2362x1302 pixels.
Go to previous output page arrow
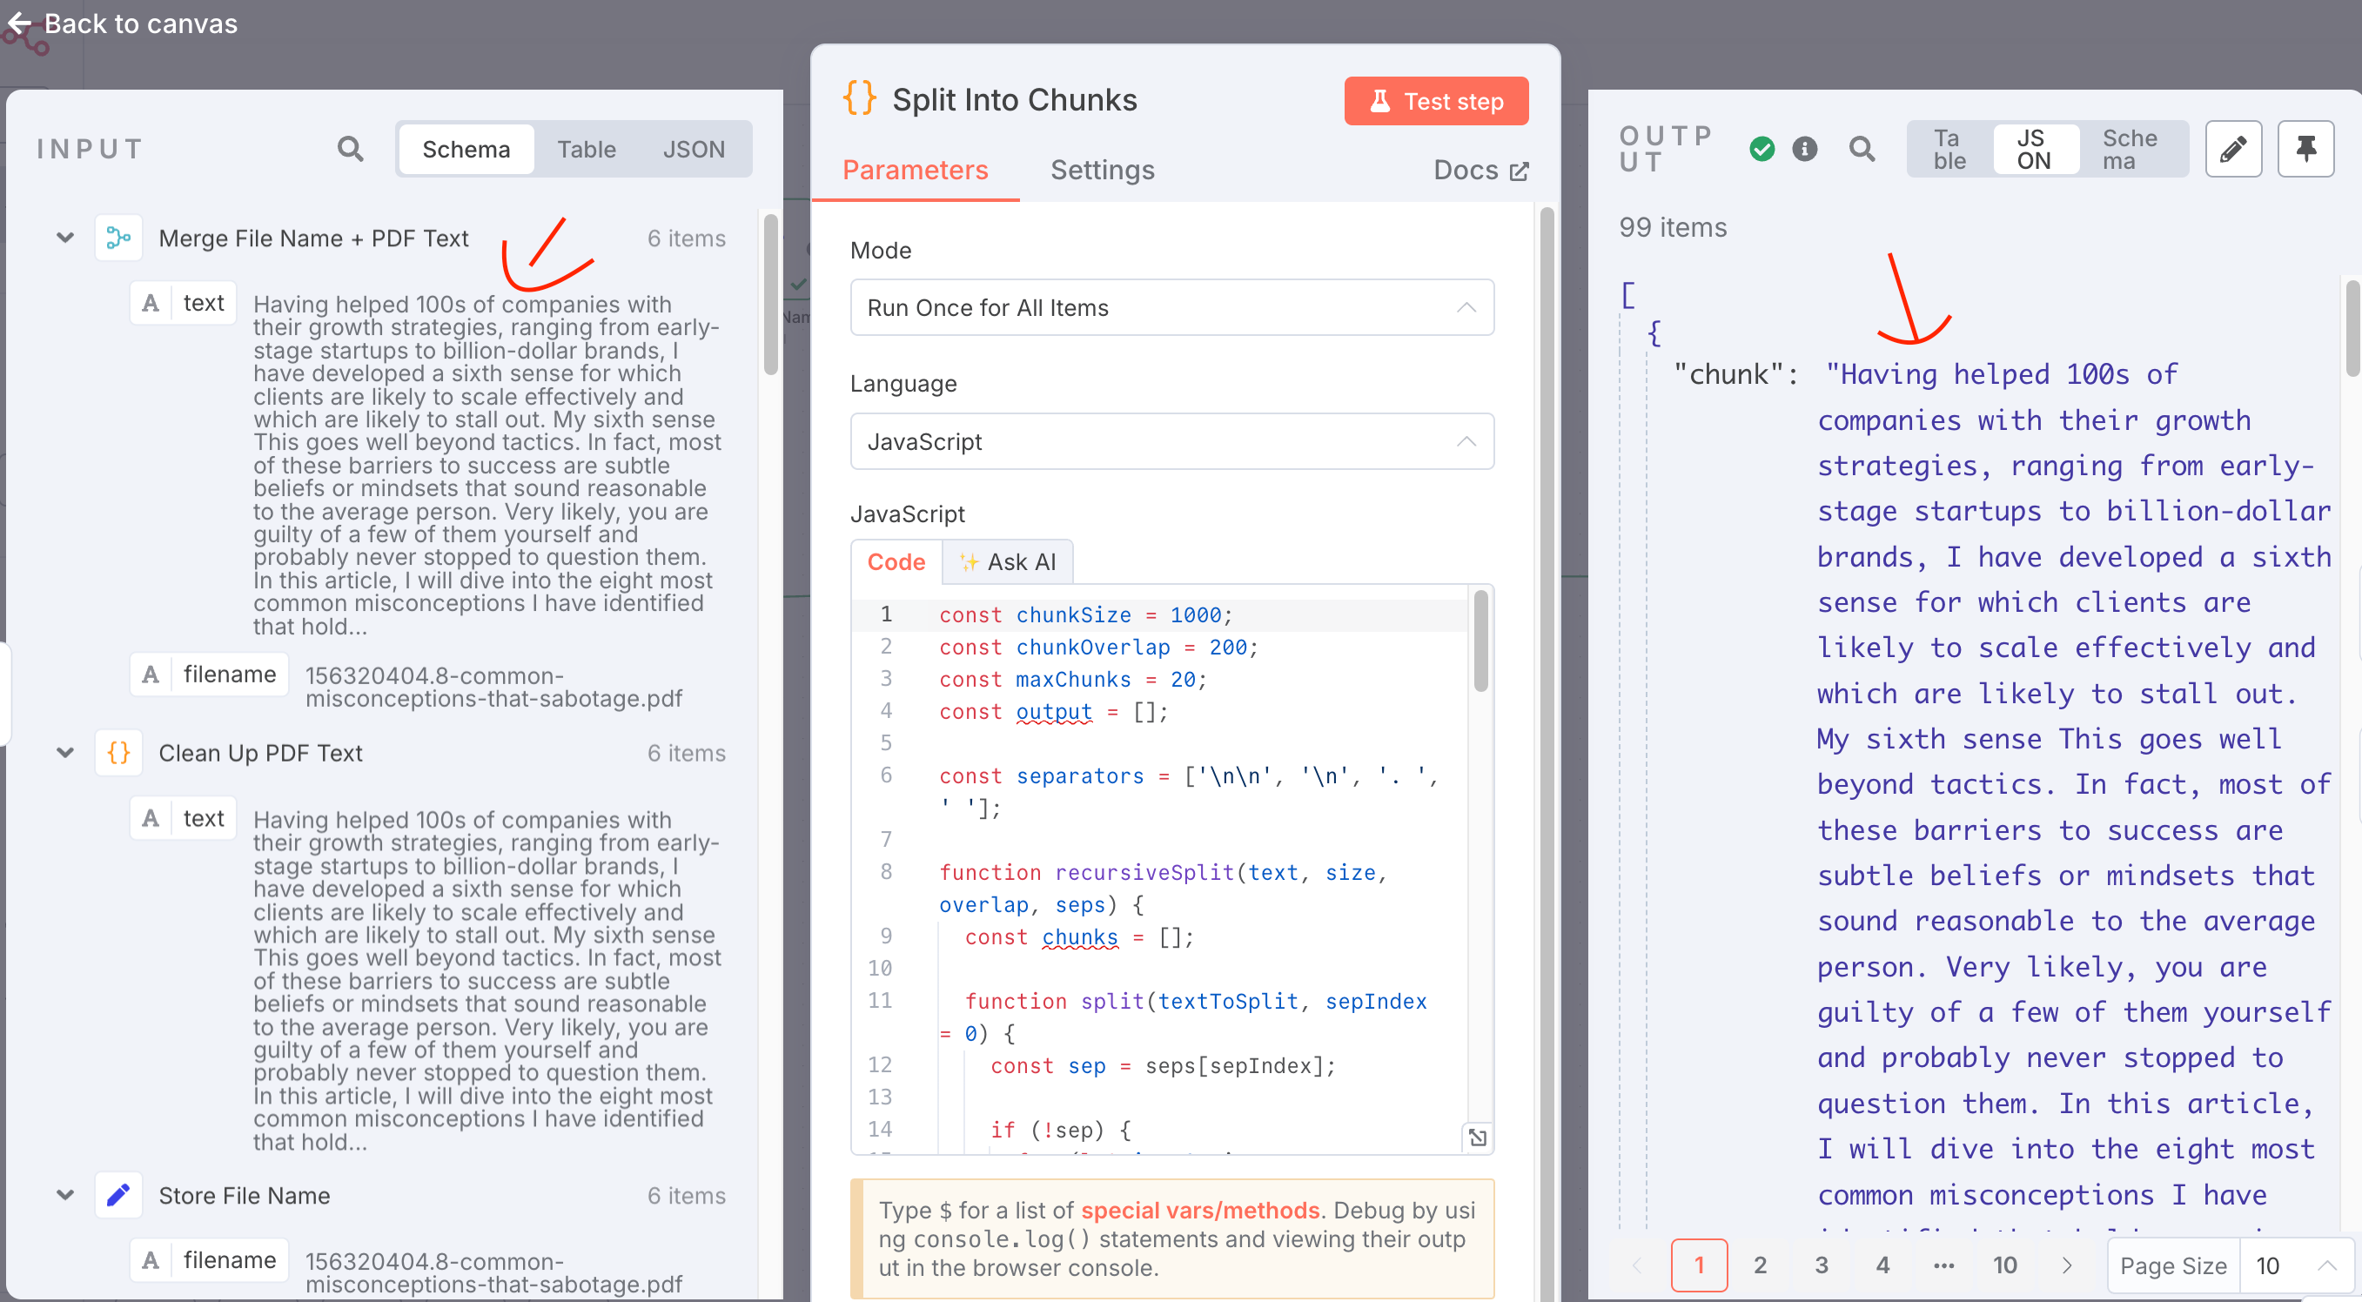point(1638,1265)
